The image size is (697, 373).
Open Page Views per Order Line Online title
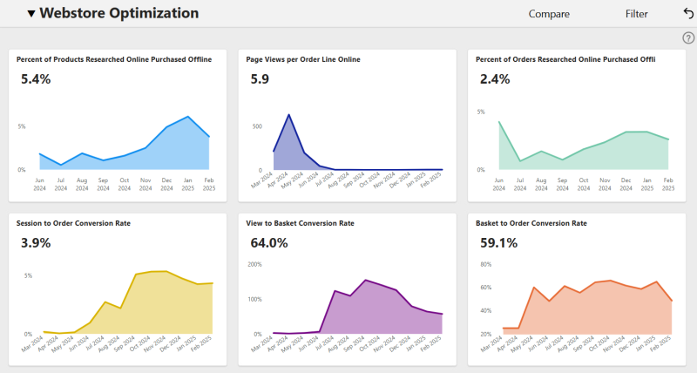(303, 59)
